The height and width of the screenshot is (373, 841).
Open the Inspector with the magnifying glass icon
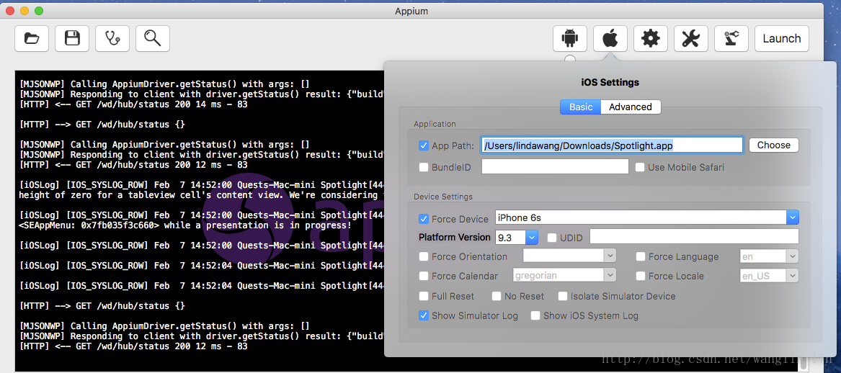tap(153, 39)
